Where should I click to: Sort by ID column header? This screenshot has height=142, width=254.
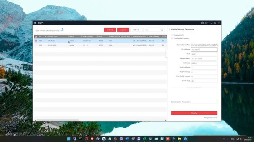point(42,37)
